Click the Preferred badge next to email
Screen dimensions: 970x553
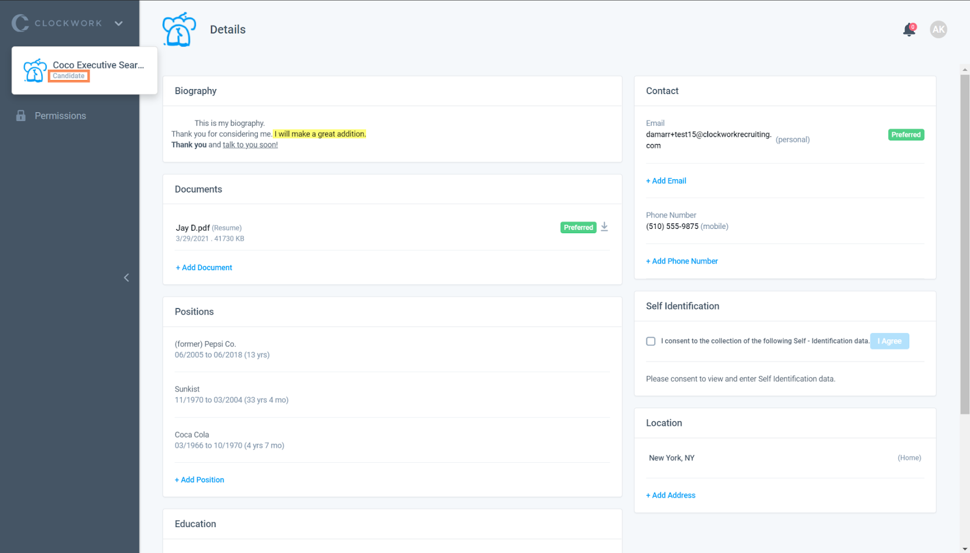(x=906, y=134)
